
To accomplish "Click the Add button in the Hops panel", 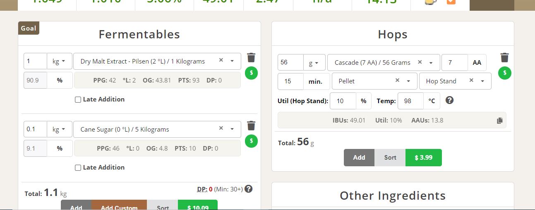I will 359,158.
